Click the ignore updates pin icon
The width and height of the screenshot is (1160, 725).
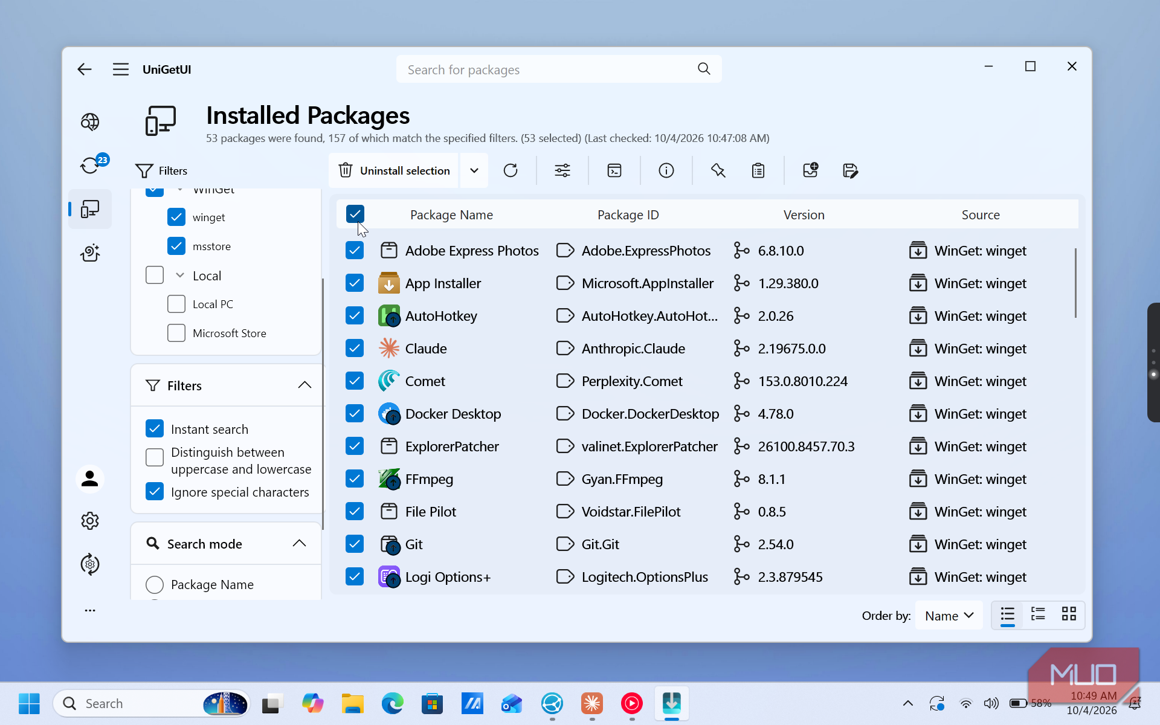coord(718,170)
